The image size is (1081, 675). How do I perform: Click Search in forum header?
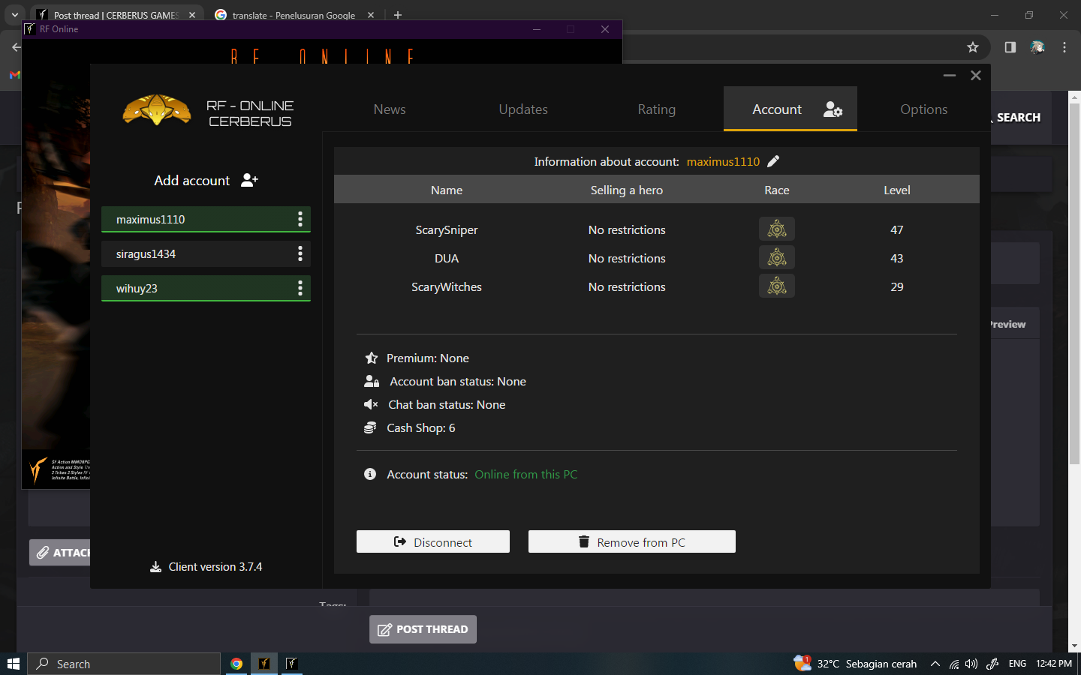(x=1018, y=118)
